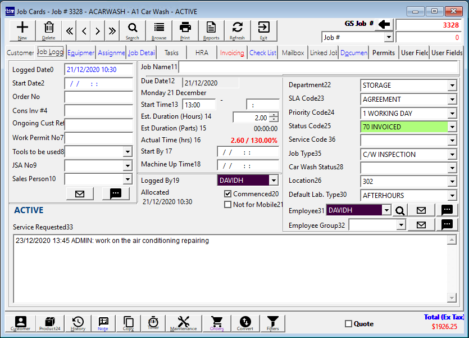Viewport: 469px width, 338px height.
Task: Click the Exit button in toolbar
Action: pyautogui.click(x=263, y=30)
